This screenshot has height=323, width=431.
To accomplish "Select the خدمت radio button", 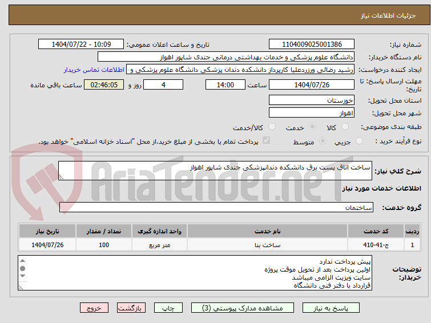I will pos(312,127).
